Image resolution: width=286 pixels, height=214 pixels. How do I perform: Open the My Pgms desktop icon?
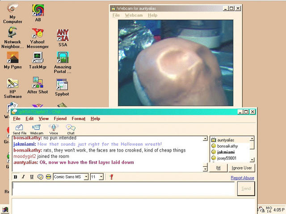[13, 61]
